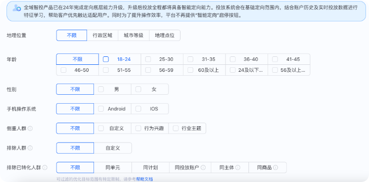
Task: Click the info icon beside 同主体
Action: pos(237,168)
